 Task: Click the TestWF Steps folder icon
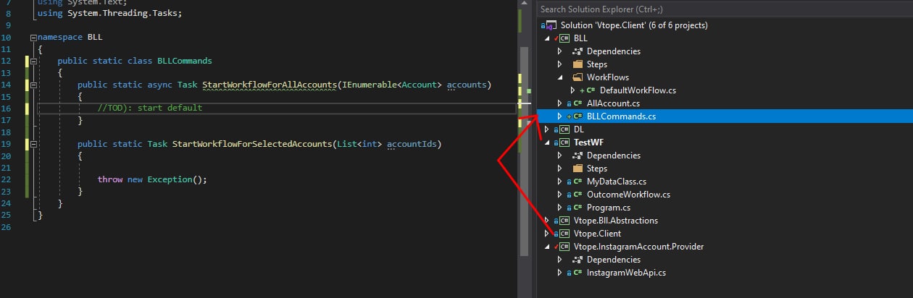point(578,169)
